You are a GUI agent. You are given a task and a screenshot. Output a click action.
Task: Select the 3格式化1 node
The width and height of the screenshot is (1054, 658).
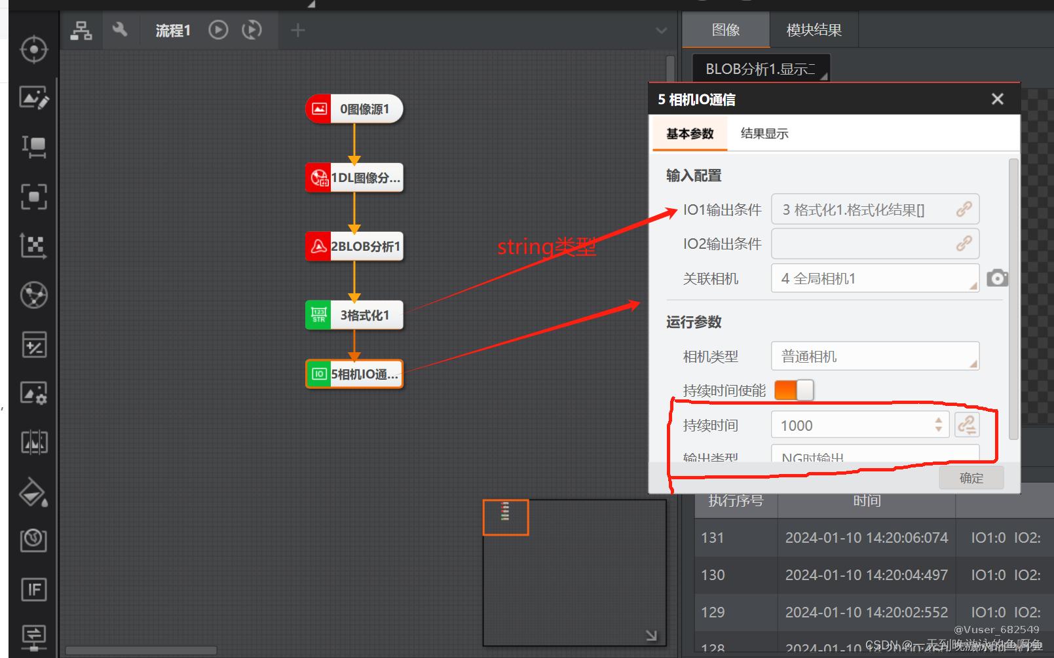pos(354,315)
